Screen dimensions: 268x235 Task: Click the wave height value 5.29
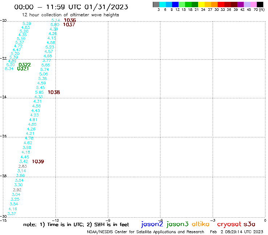(x=27, y=23)
